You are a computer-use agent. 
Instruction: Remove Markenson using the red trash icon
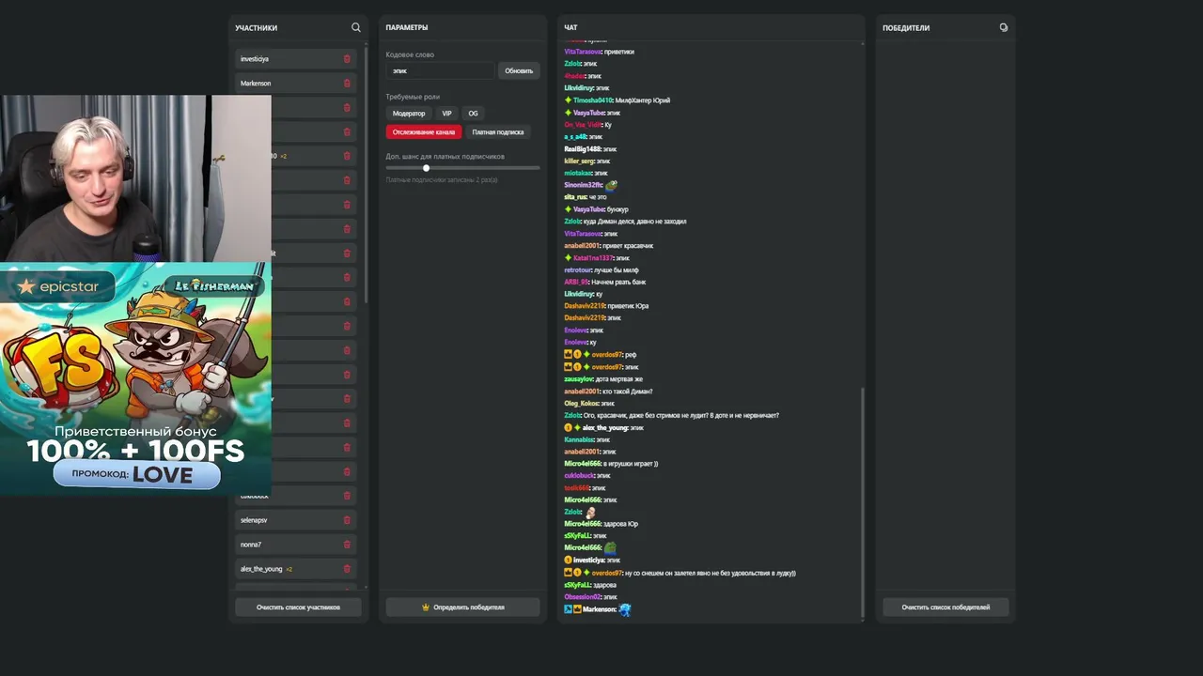pyautogui.click(x=347, y=83)
